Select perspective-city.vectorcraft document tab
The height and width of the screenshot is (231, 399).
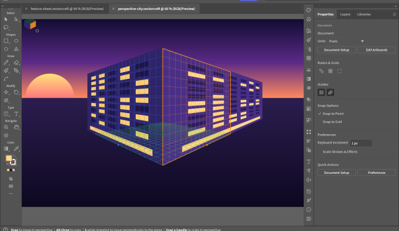[156, 9]
